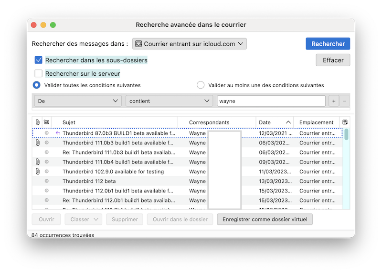Sort by Correspondants column header
382x273 pixels.
click(x=217, y=122)
